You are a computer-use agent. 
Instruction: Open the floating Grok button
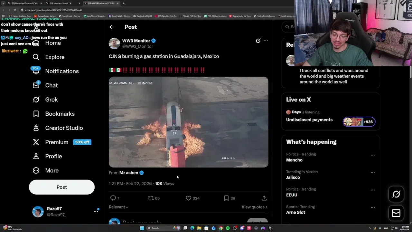coord(396,194)
